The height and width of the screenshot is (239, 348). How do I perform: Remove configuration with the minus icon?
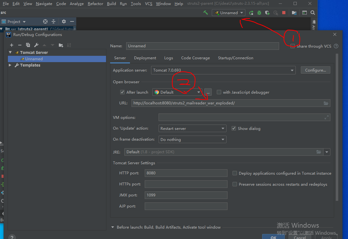coord(20,45)
